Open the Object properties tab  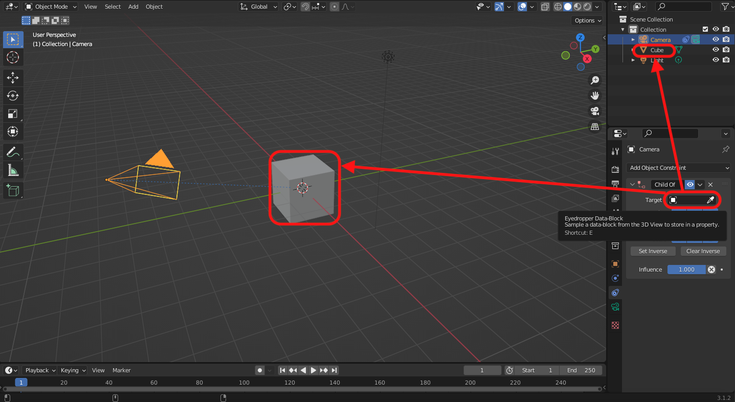(615, 264)
